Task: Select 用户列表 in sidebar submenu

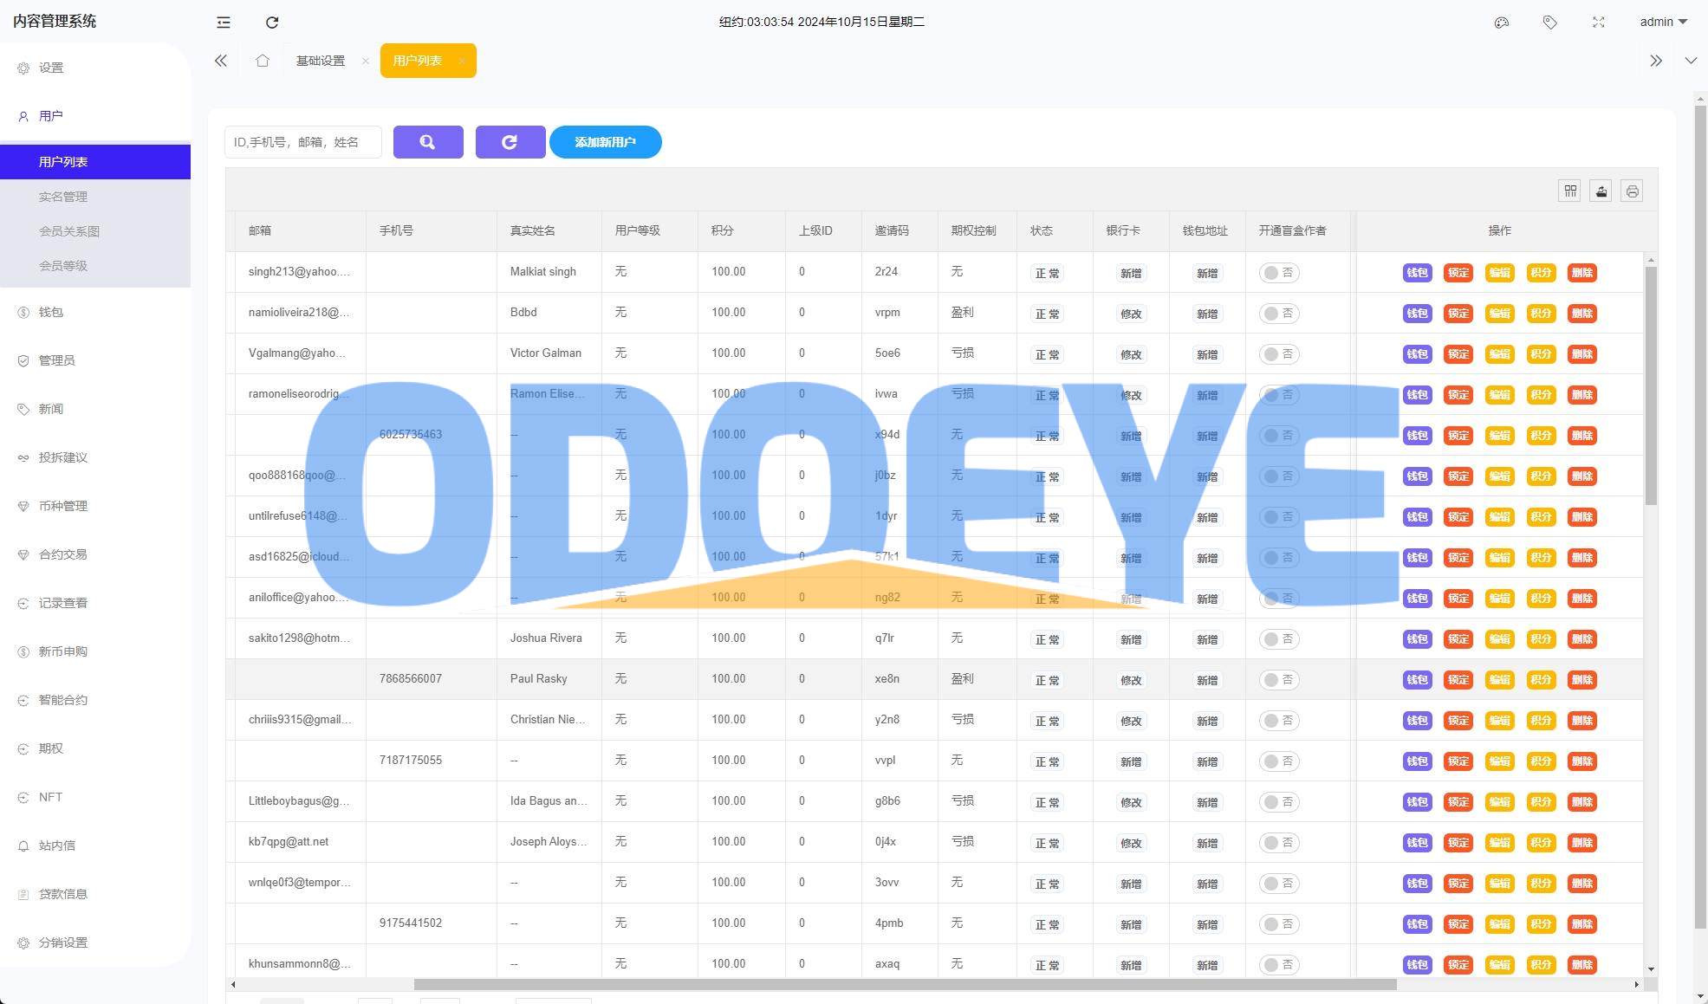Action: pyautogui.click(x=95, y=162)
